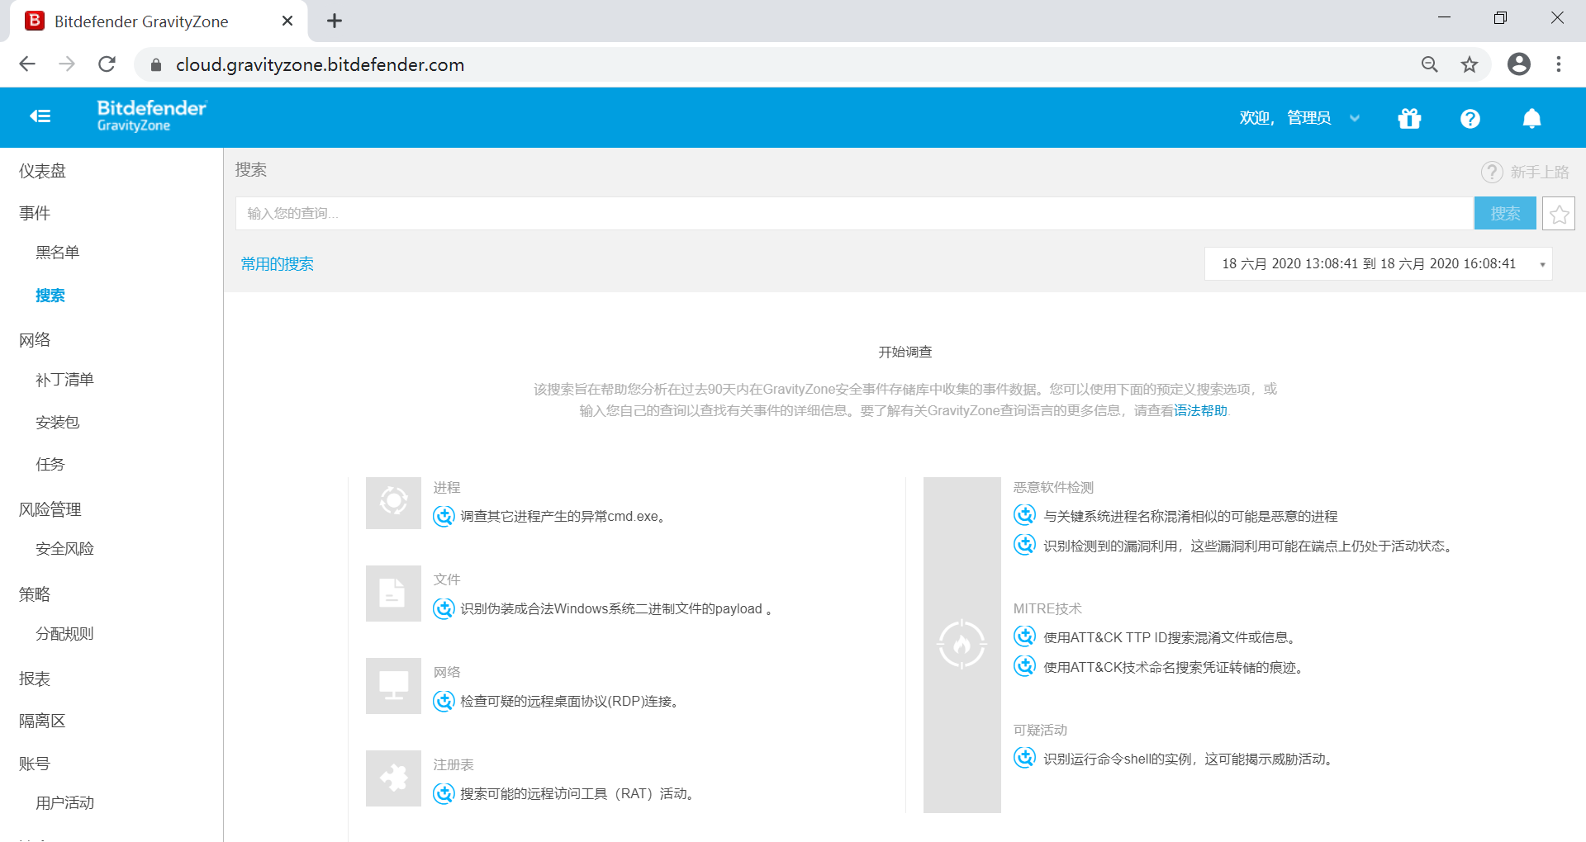This screenshot has width=1586, height=842.
Task: Open 策略 in the sidebar
Action: pos(35,594)
